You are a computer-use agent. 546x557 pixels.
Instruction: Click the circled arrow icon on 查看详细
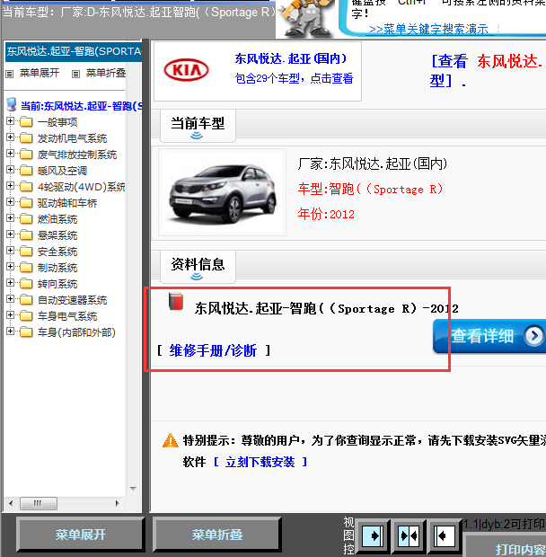(x=534, y=335)
